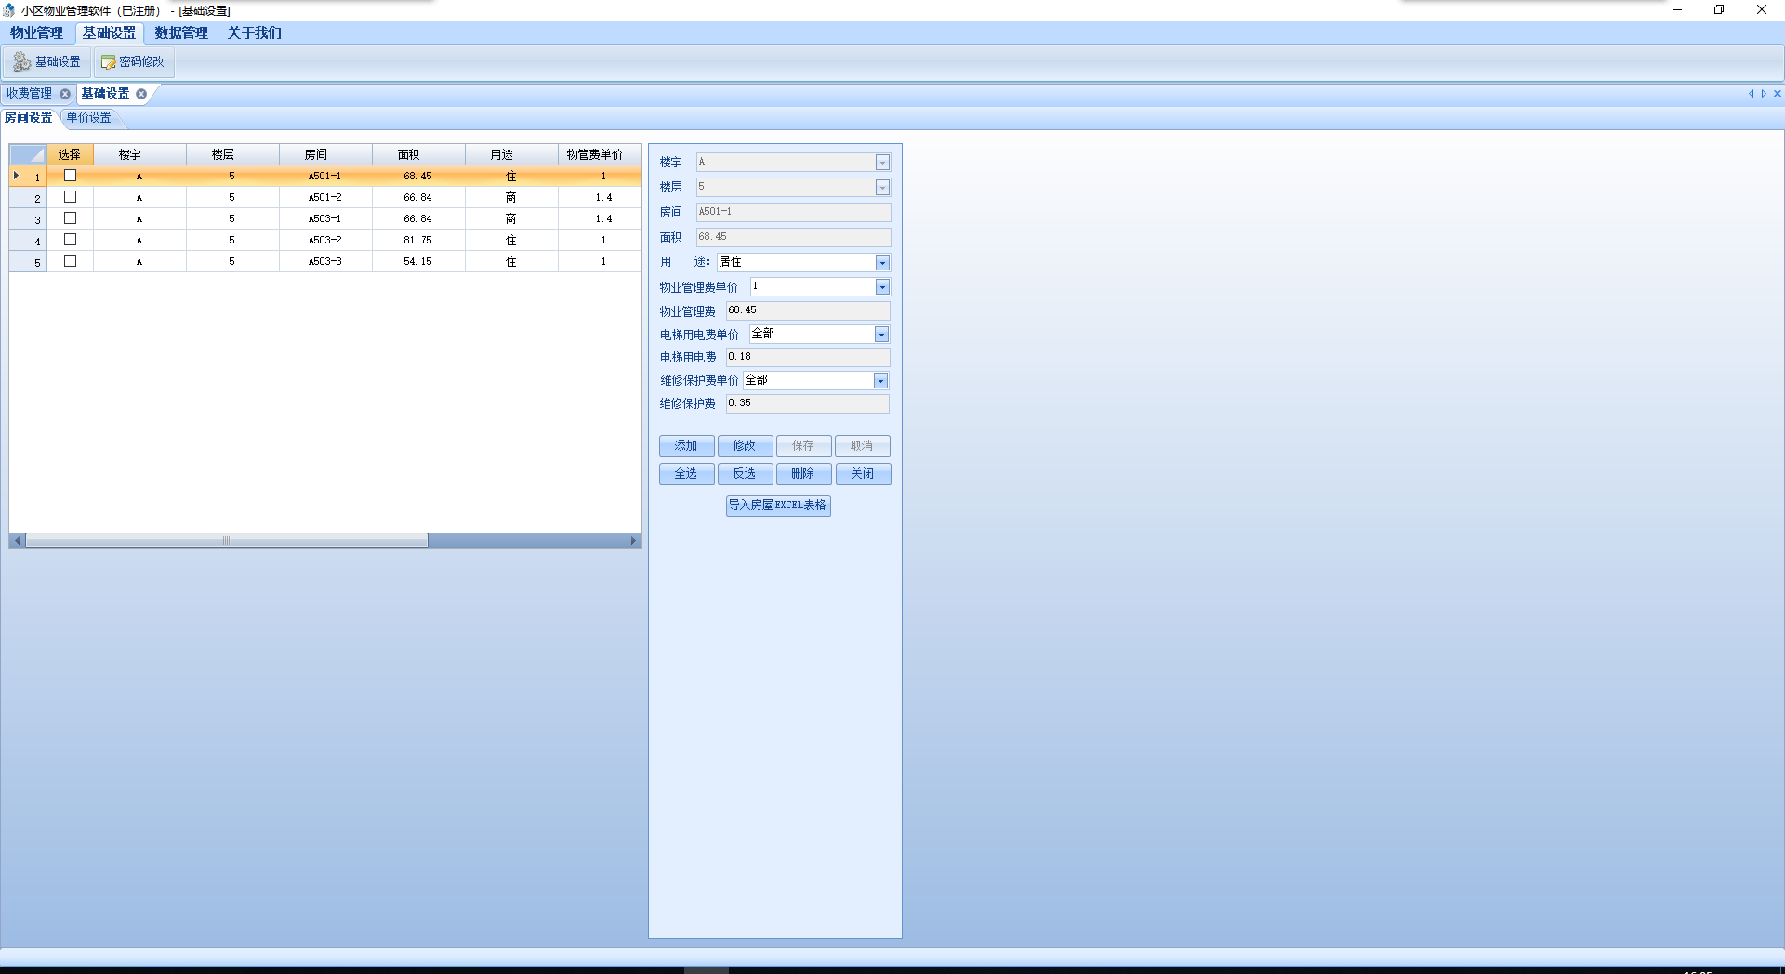1785x974 pixels.
Task: Open the 数据管理 menu
Action: 181,33
